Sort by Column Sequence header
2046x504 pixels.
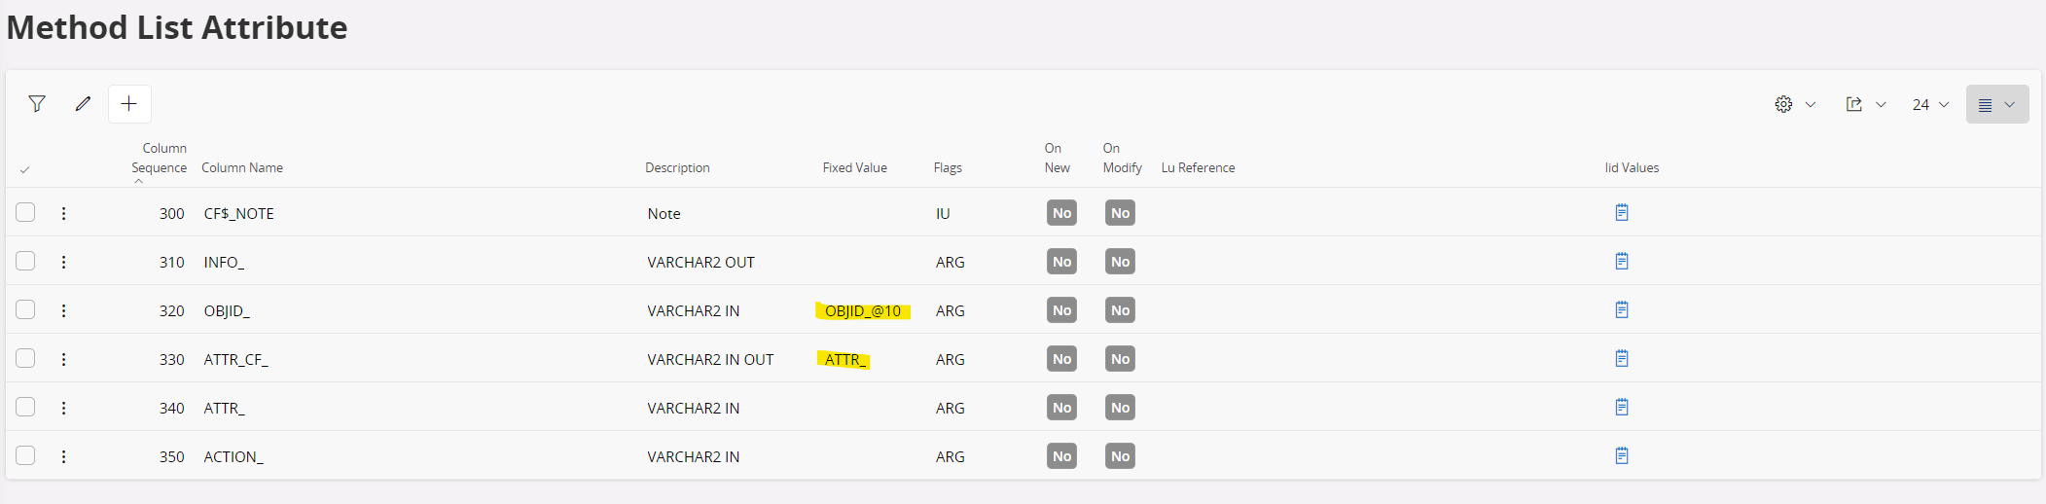click(160, 159)
